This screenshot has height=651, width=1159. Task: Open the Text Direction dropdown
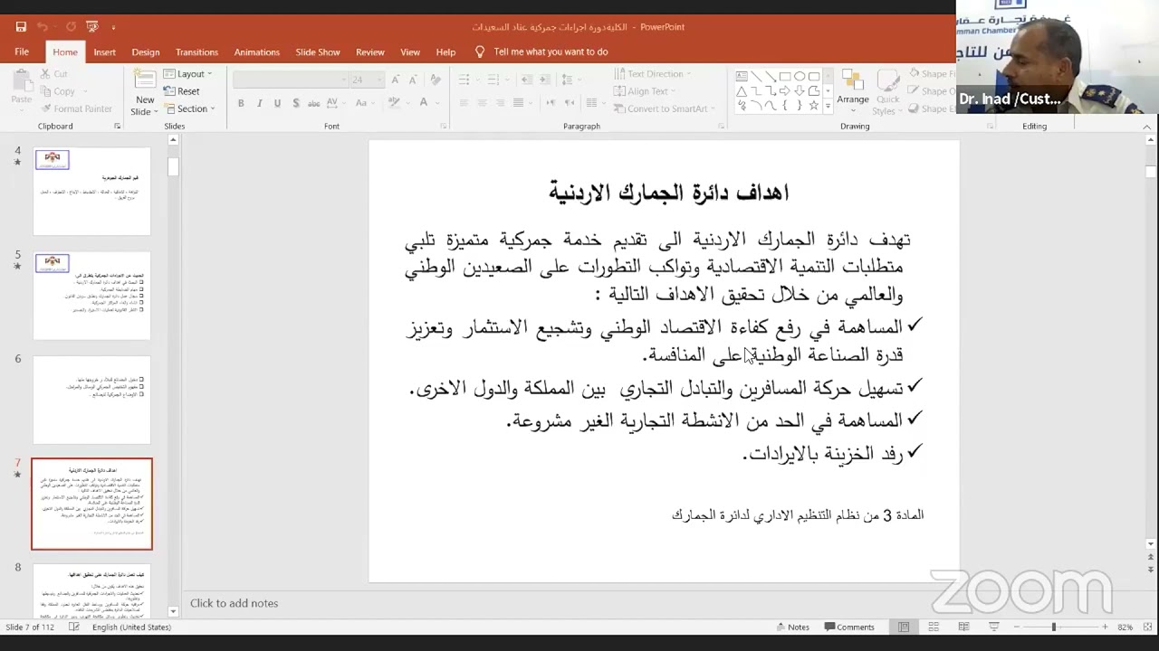(654, 74)
